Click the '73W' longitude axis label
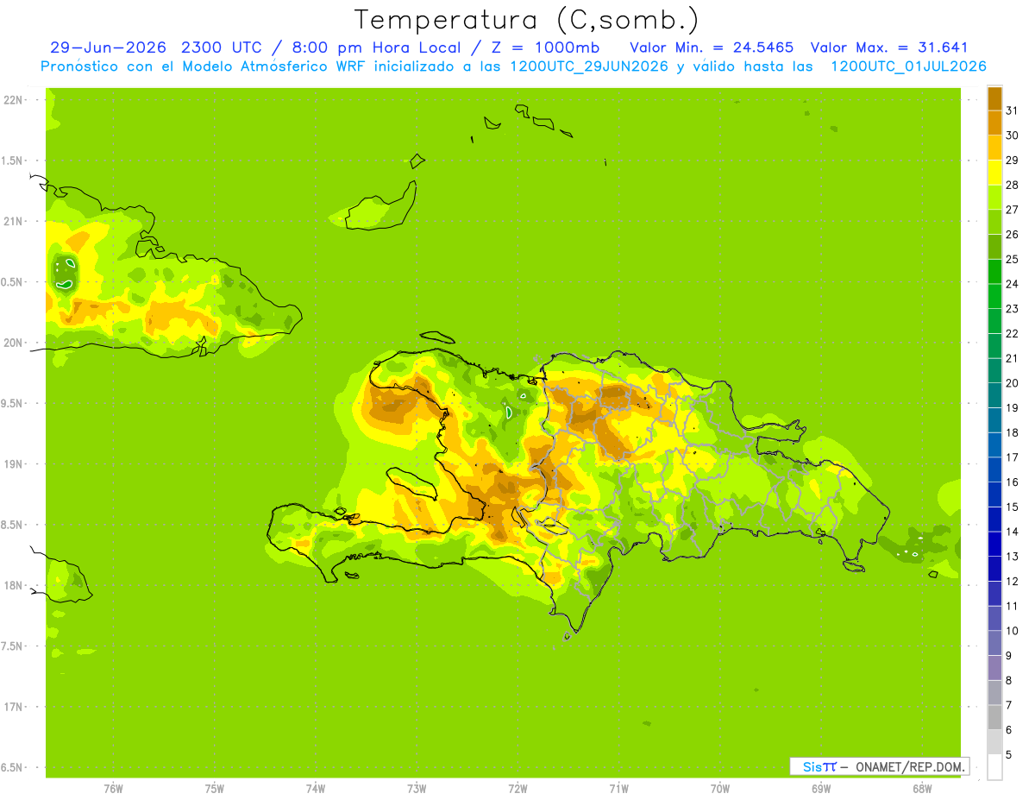This screenshot has height=800, width=1035. point(417,789)
